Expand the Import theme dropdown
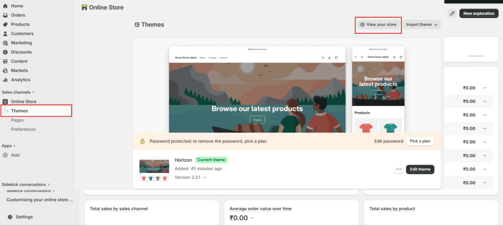Viewport: 503px width, 226px height. coord(422,25)
